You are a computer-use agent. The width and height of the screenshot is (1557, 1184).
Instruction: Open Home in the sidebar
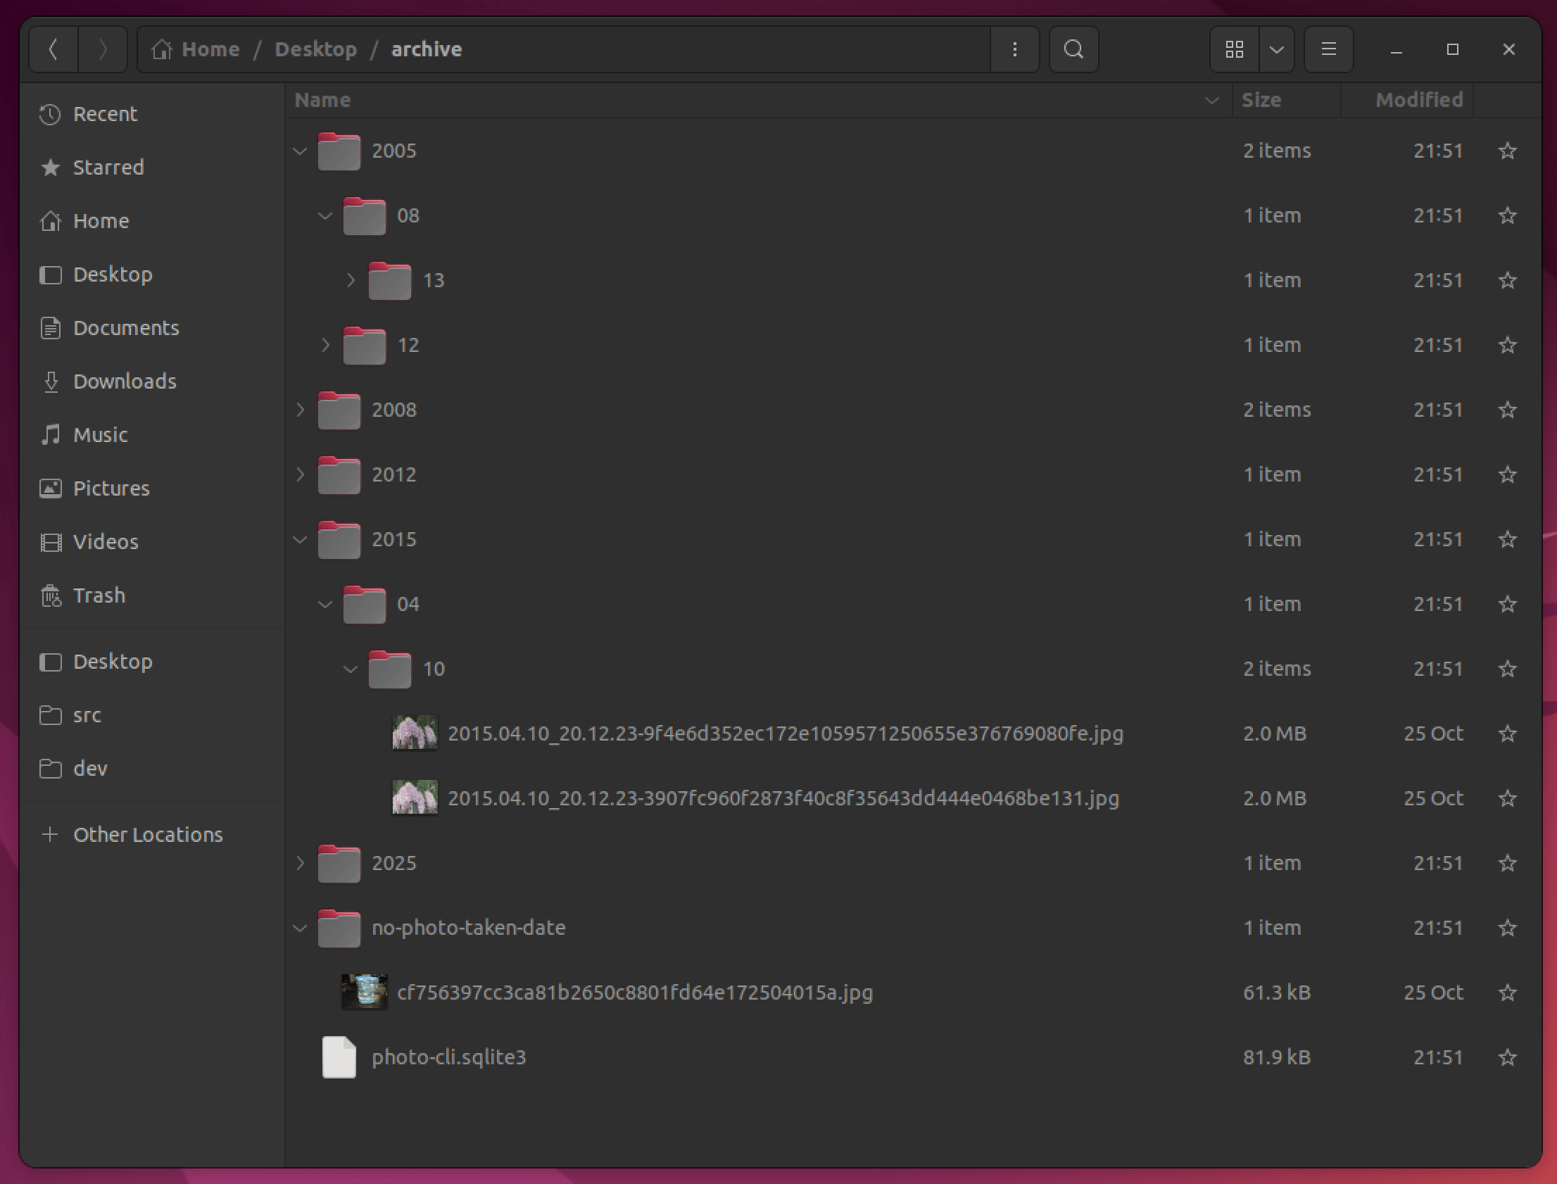[152, 221]
